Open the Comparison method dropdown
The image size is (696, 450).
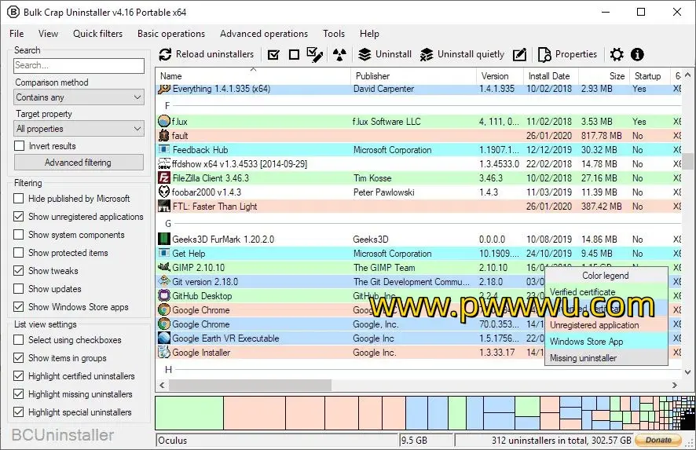click(x=79, y=97)
